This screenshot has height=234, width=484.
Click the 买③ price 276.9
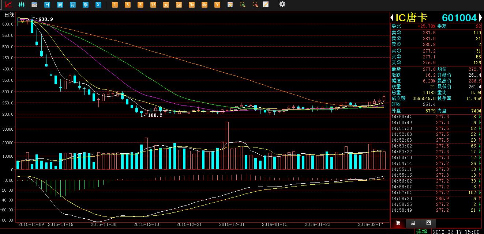click(429, 63)
